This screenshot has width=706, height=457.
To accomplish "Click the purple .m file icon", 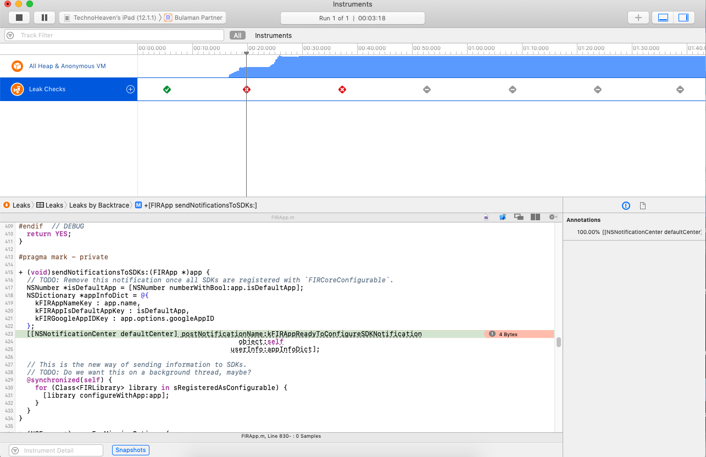I will 486,217.
